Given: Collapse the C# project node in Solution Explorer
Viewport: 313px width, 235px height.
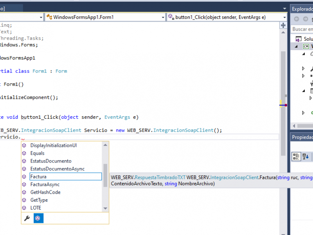Looking at the screenshot, I should click(296, 46).
